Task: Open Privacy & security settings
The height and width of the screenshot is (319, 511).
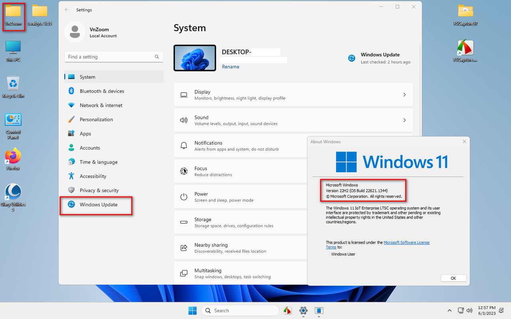Action: [x=114, y=190]
